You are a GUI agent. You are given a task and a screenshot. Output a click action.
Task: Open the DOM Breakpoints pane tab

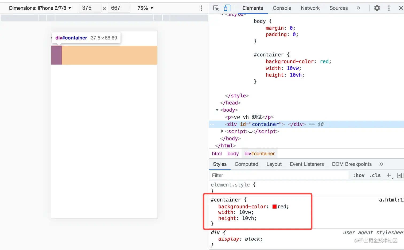(352, 164)
